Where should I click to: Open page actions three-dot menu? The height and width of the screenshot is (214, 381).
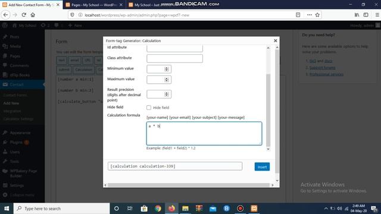click(x=310, y=15)
